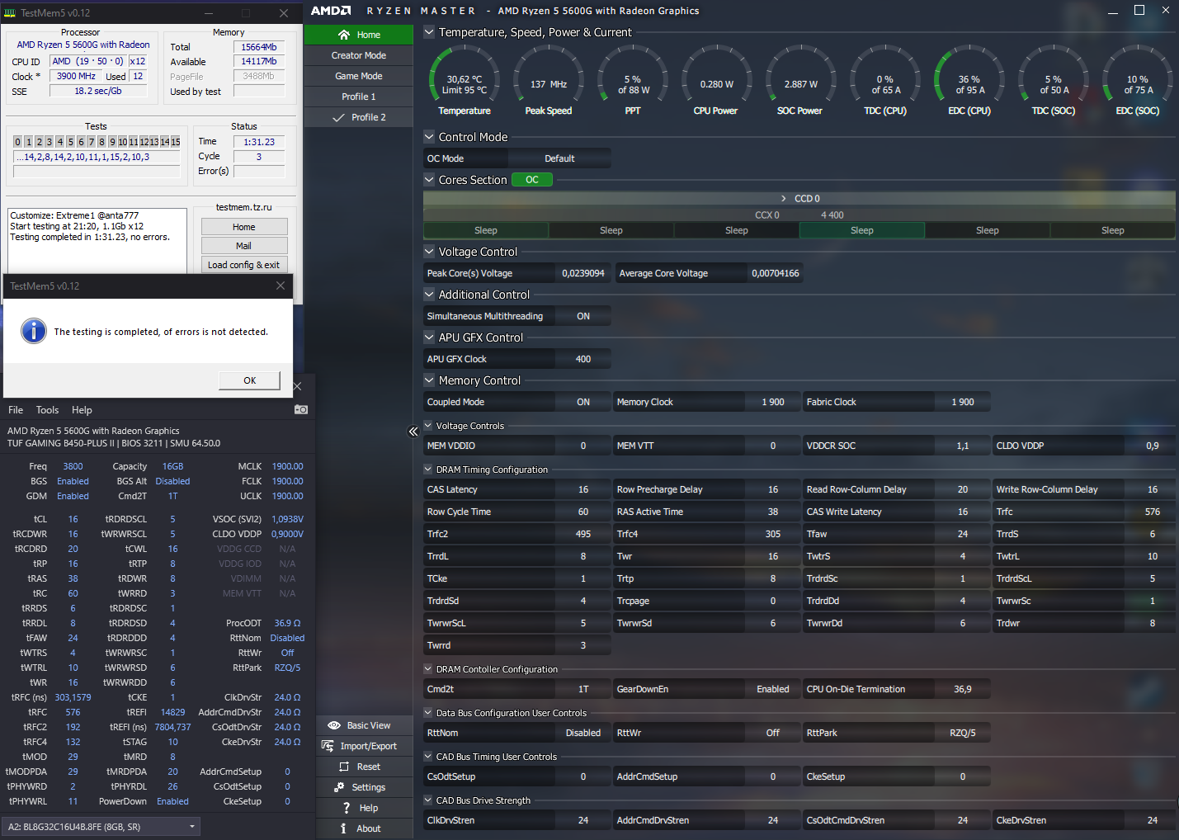Click the Peak Speed gauge dial
Image resolution: width=1179 pixels, height=840 pixels.
tap(549, 79)
